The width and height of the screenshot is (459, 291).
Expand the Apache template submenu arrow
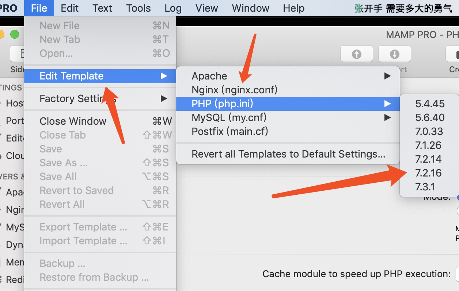pyautogui.click(x=387, y=76)
